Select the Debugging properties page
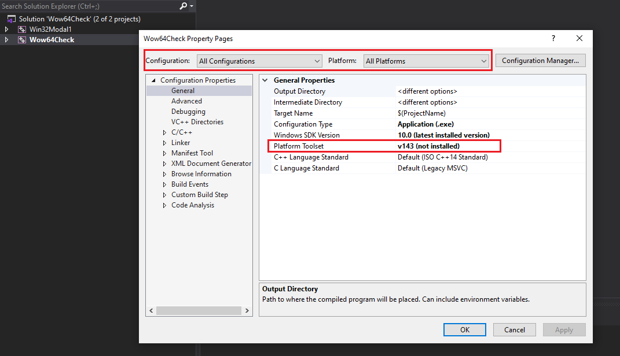620x356 pixels. tap(188, 112)
